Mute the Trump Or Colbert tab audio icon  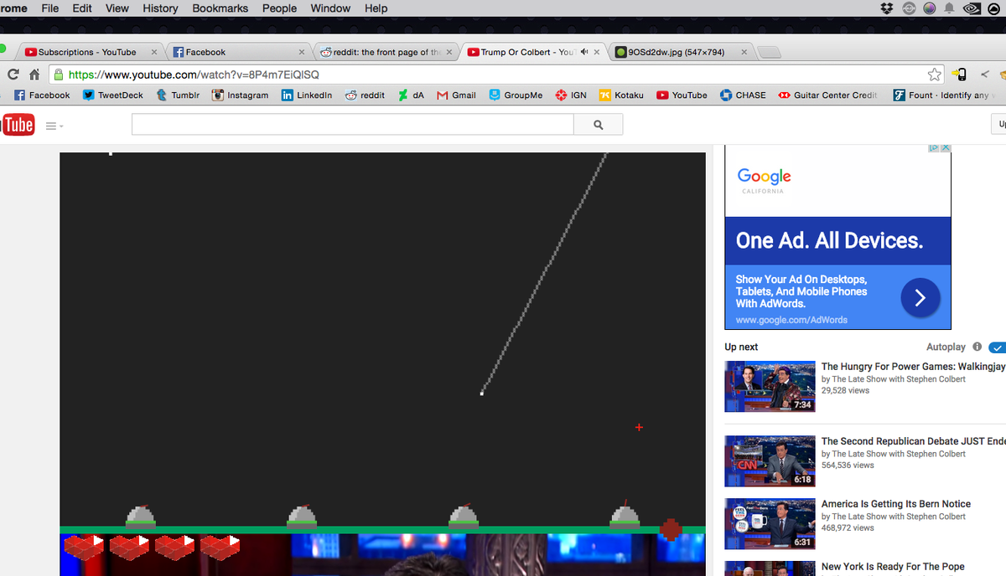[584, 52]
